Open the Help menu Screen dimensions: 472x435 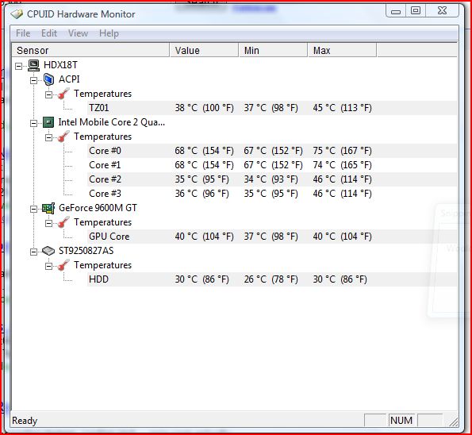pyautogui.click(x=109, y=33)
